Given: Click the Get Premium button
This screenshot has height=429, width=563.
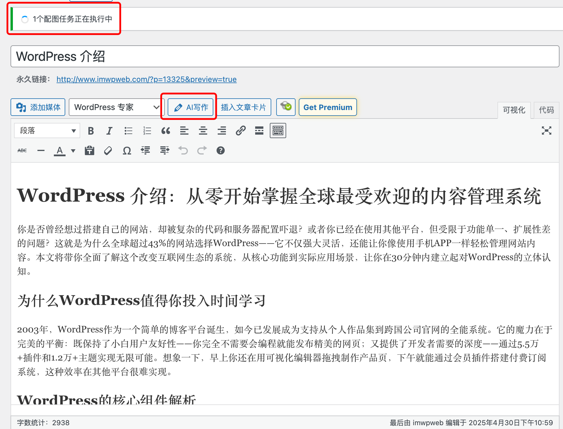Looking at the screenshot, I should coord(328,107).
